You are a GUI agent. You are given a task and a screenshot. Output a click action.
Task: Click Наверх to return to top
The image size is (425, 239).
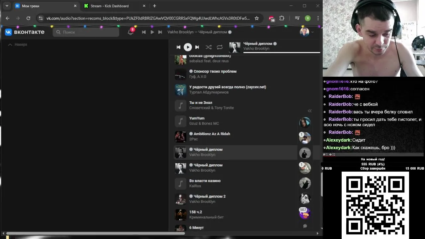[18, 44]
